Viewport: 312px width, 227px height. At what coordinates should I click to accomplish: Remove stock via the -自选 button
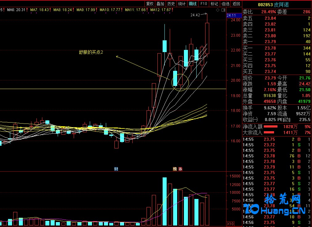click(225, 4)
